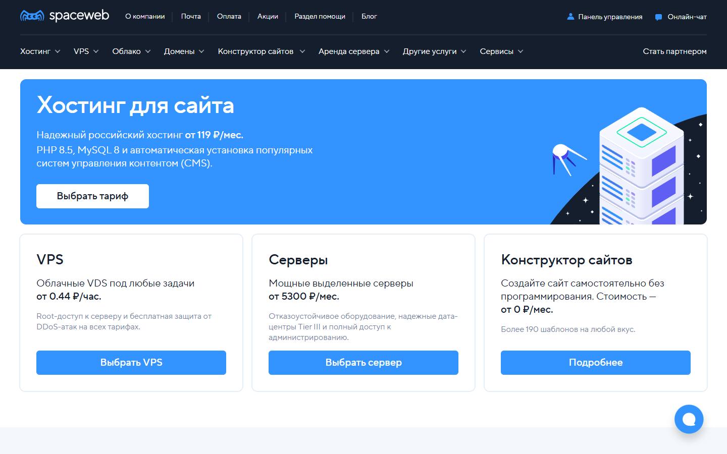This screenshot has width=727, height=454.
Task: Expand the Сервисы dropdown menu
Action: point(502,51)
